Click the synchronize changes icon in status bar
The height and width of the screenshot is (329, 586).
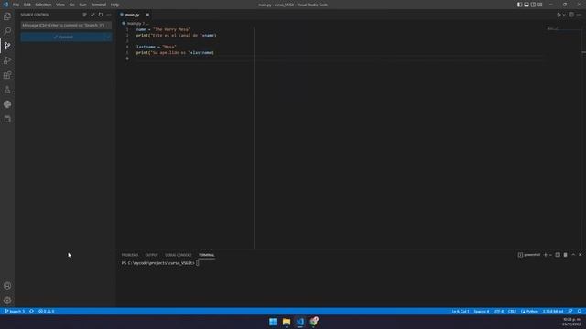click(x=32, y=311)
